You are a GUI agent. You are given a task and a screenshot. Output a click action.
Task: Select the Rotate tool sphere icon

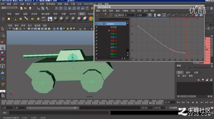tap(3, 54)
